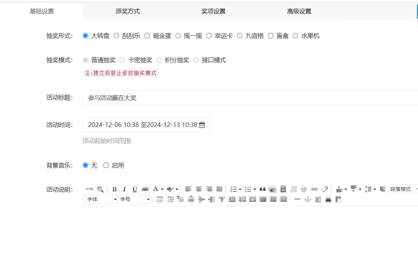Viewport: 418px width, 275px height.
Task: Click the 活动标题 input field
Action: coord(250,97)
